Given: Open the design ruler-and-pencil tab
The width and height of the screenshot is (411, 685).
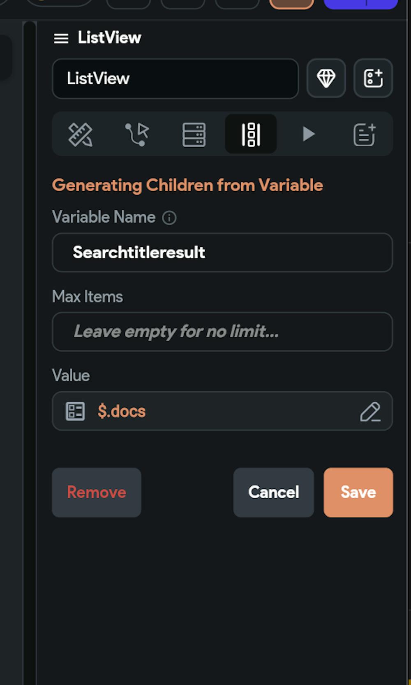Looking at the screenshot, I should pos(80,134).
